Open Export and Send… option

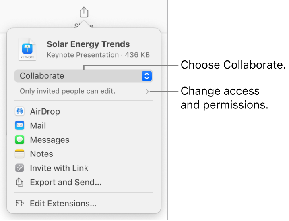coord(66,182)
